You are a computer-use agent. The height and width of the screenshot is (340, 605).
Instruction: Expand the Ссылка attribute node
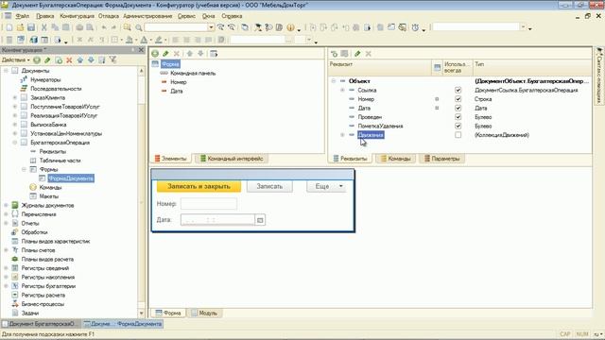[x=342, y=91]
